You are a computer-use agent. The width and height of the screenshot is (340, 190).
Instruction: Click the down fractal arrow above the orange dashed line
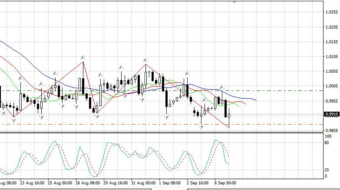pyautogui.click(x=201, y=127)
